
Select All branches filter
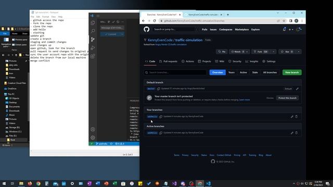[270, 73]
